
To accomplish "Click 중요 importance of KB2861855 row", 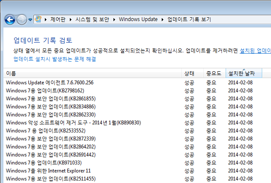I will (x=211, y=99).
